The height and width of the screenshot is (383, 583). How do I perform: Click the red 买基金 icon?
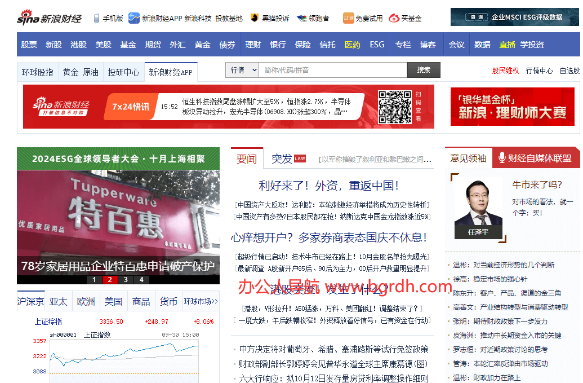click(394, 18)
